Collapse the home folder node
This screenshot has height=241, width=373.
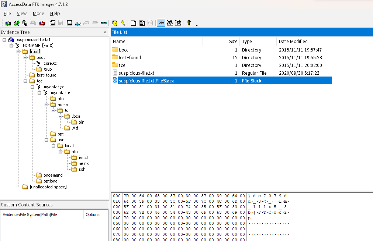[x=46, y=104]
